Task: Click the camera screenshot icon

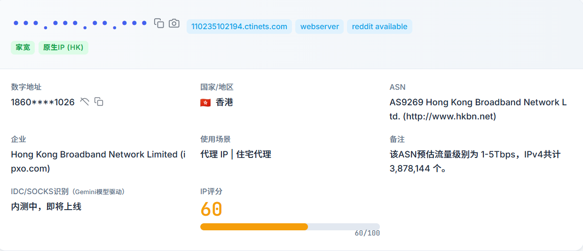Action: pyautogui.click(x=174, y=23)
